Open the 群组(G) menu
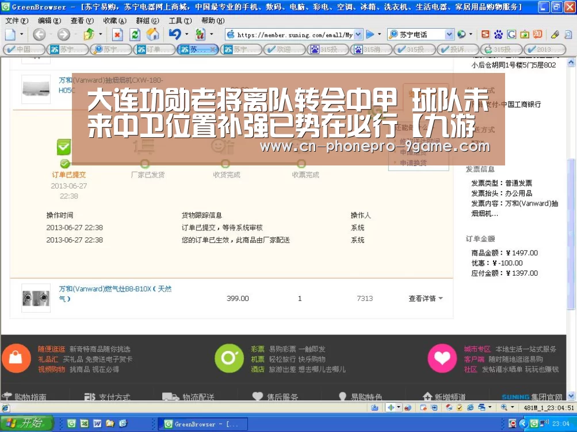The image size is (577, 432). click(x=148, y=21)
